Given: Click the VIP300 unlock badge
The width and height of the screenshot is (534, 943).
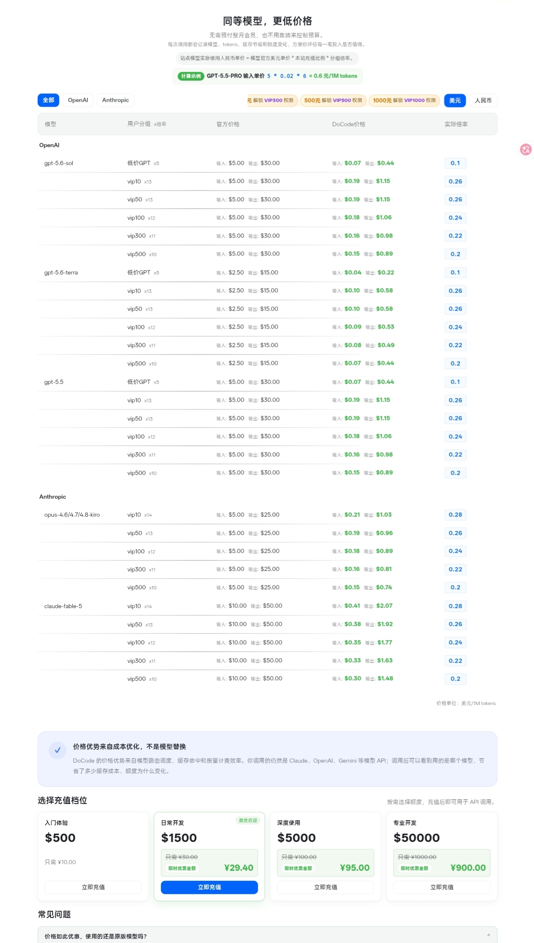Looking at the screenshot, I should [x=272, y=101].
